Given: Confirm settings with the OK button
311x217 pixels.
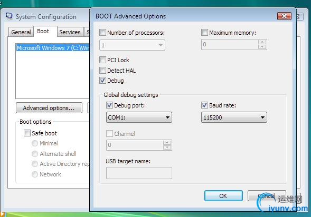Looking at the screenshot, I should click(223, 196).
